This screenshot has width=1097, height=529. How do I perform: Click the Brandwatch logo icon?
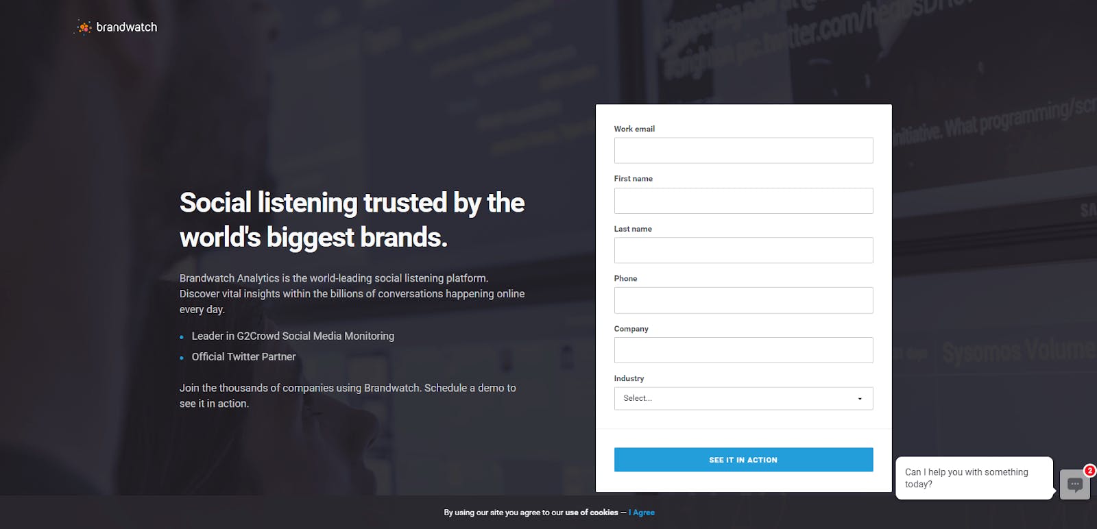click(x=84, y=27)
